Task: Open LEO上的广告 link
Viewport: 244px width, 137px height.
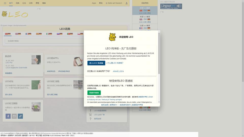Action: coord(99,115)
